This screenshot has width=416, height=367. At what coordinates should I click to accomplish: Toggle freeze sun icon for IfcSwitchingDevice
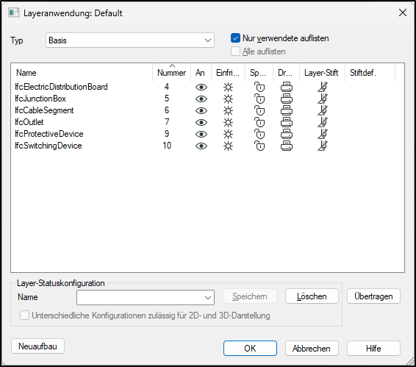tap(228, 146)
